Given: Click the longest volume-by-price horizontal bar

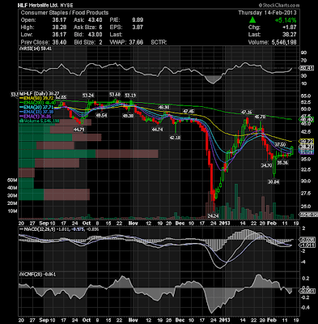Looking at the screenshot, I should pos(88,154).
